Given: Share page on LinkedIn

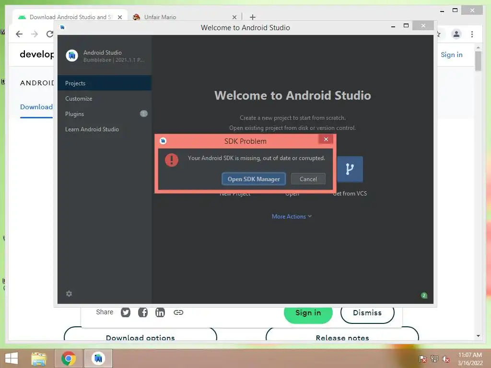Looking at the screenshot, I should (x=160, y=312).
